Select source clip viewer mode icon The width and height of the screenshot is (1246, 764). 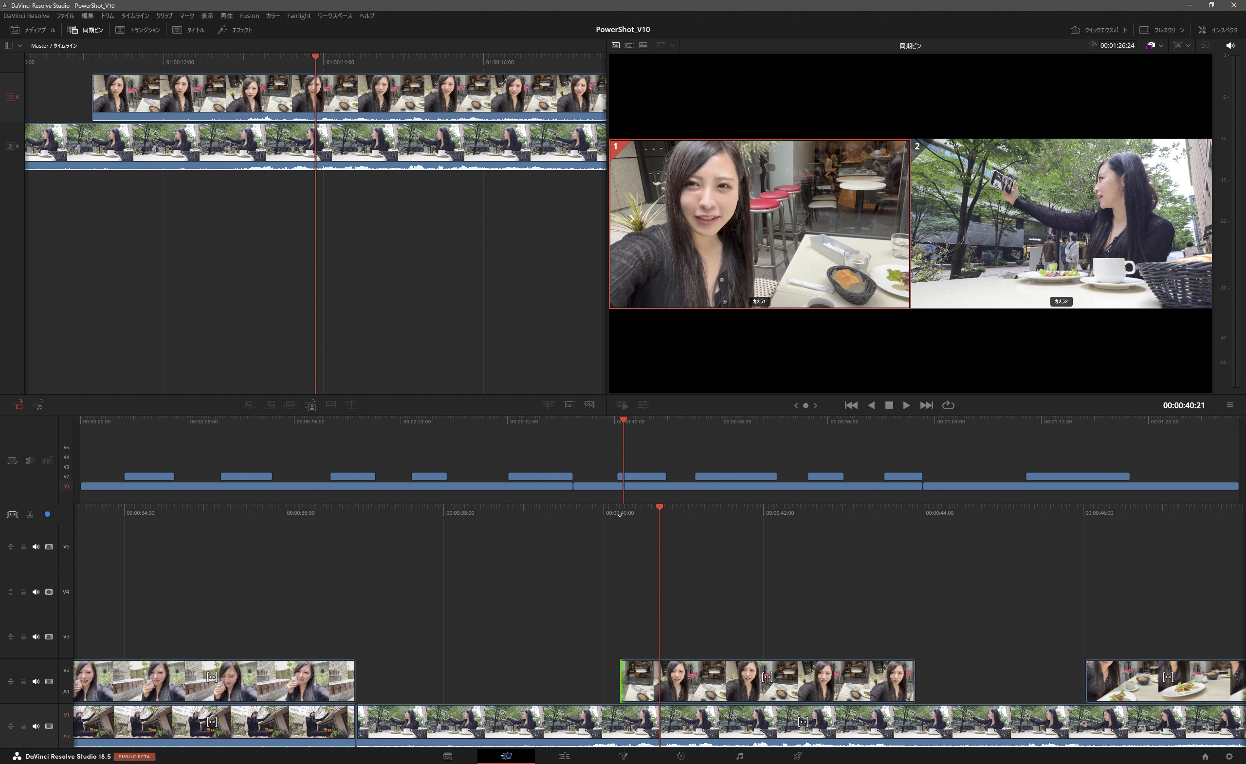point(615,46)
